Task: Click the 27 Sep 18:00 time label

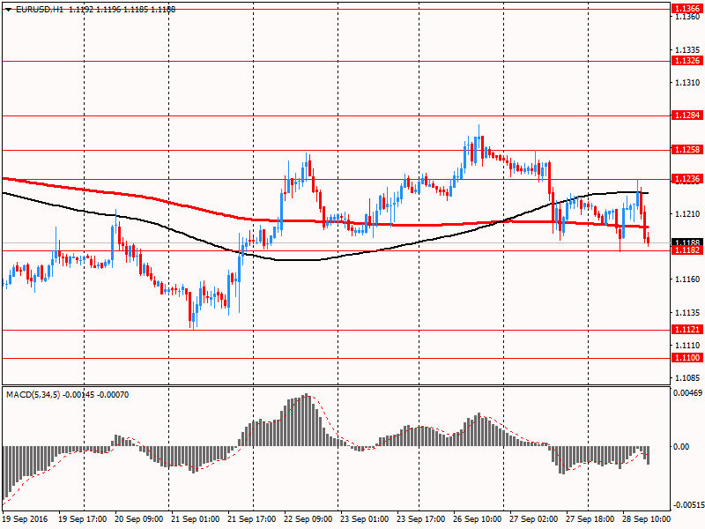Action: tap(590, 519)
